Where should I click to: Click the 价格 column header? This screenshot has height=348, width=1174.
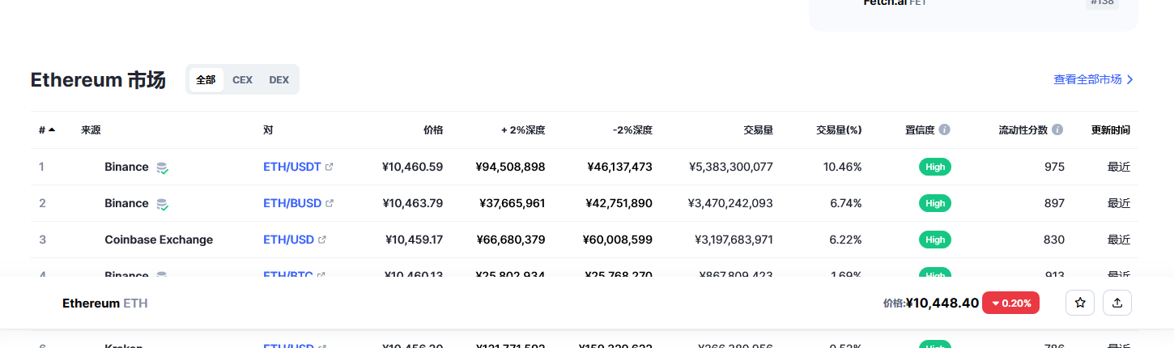[433, 129]
